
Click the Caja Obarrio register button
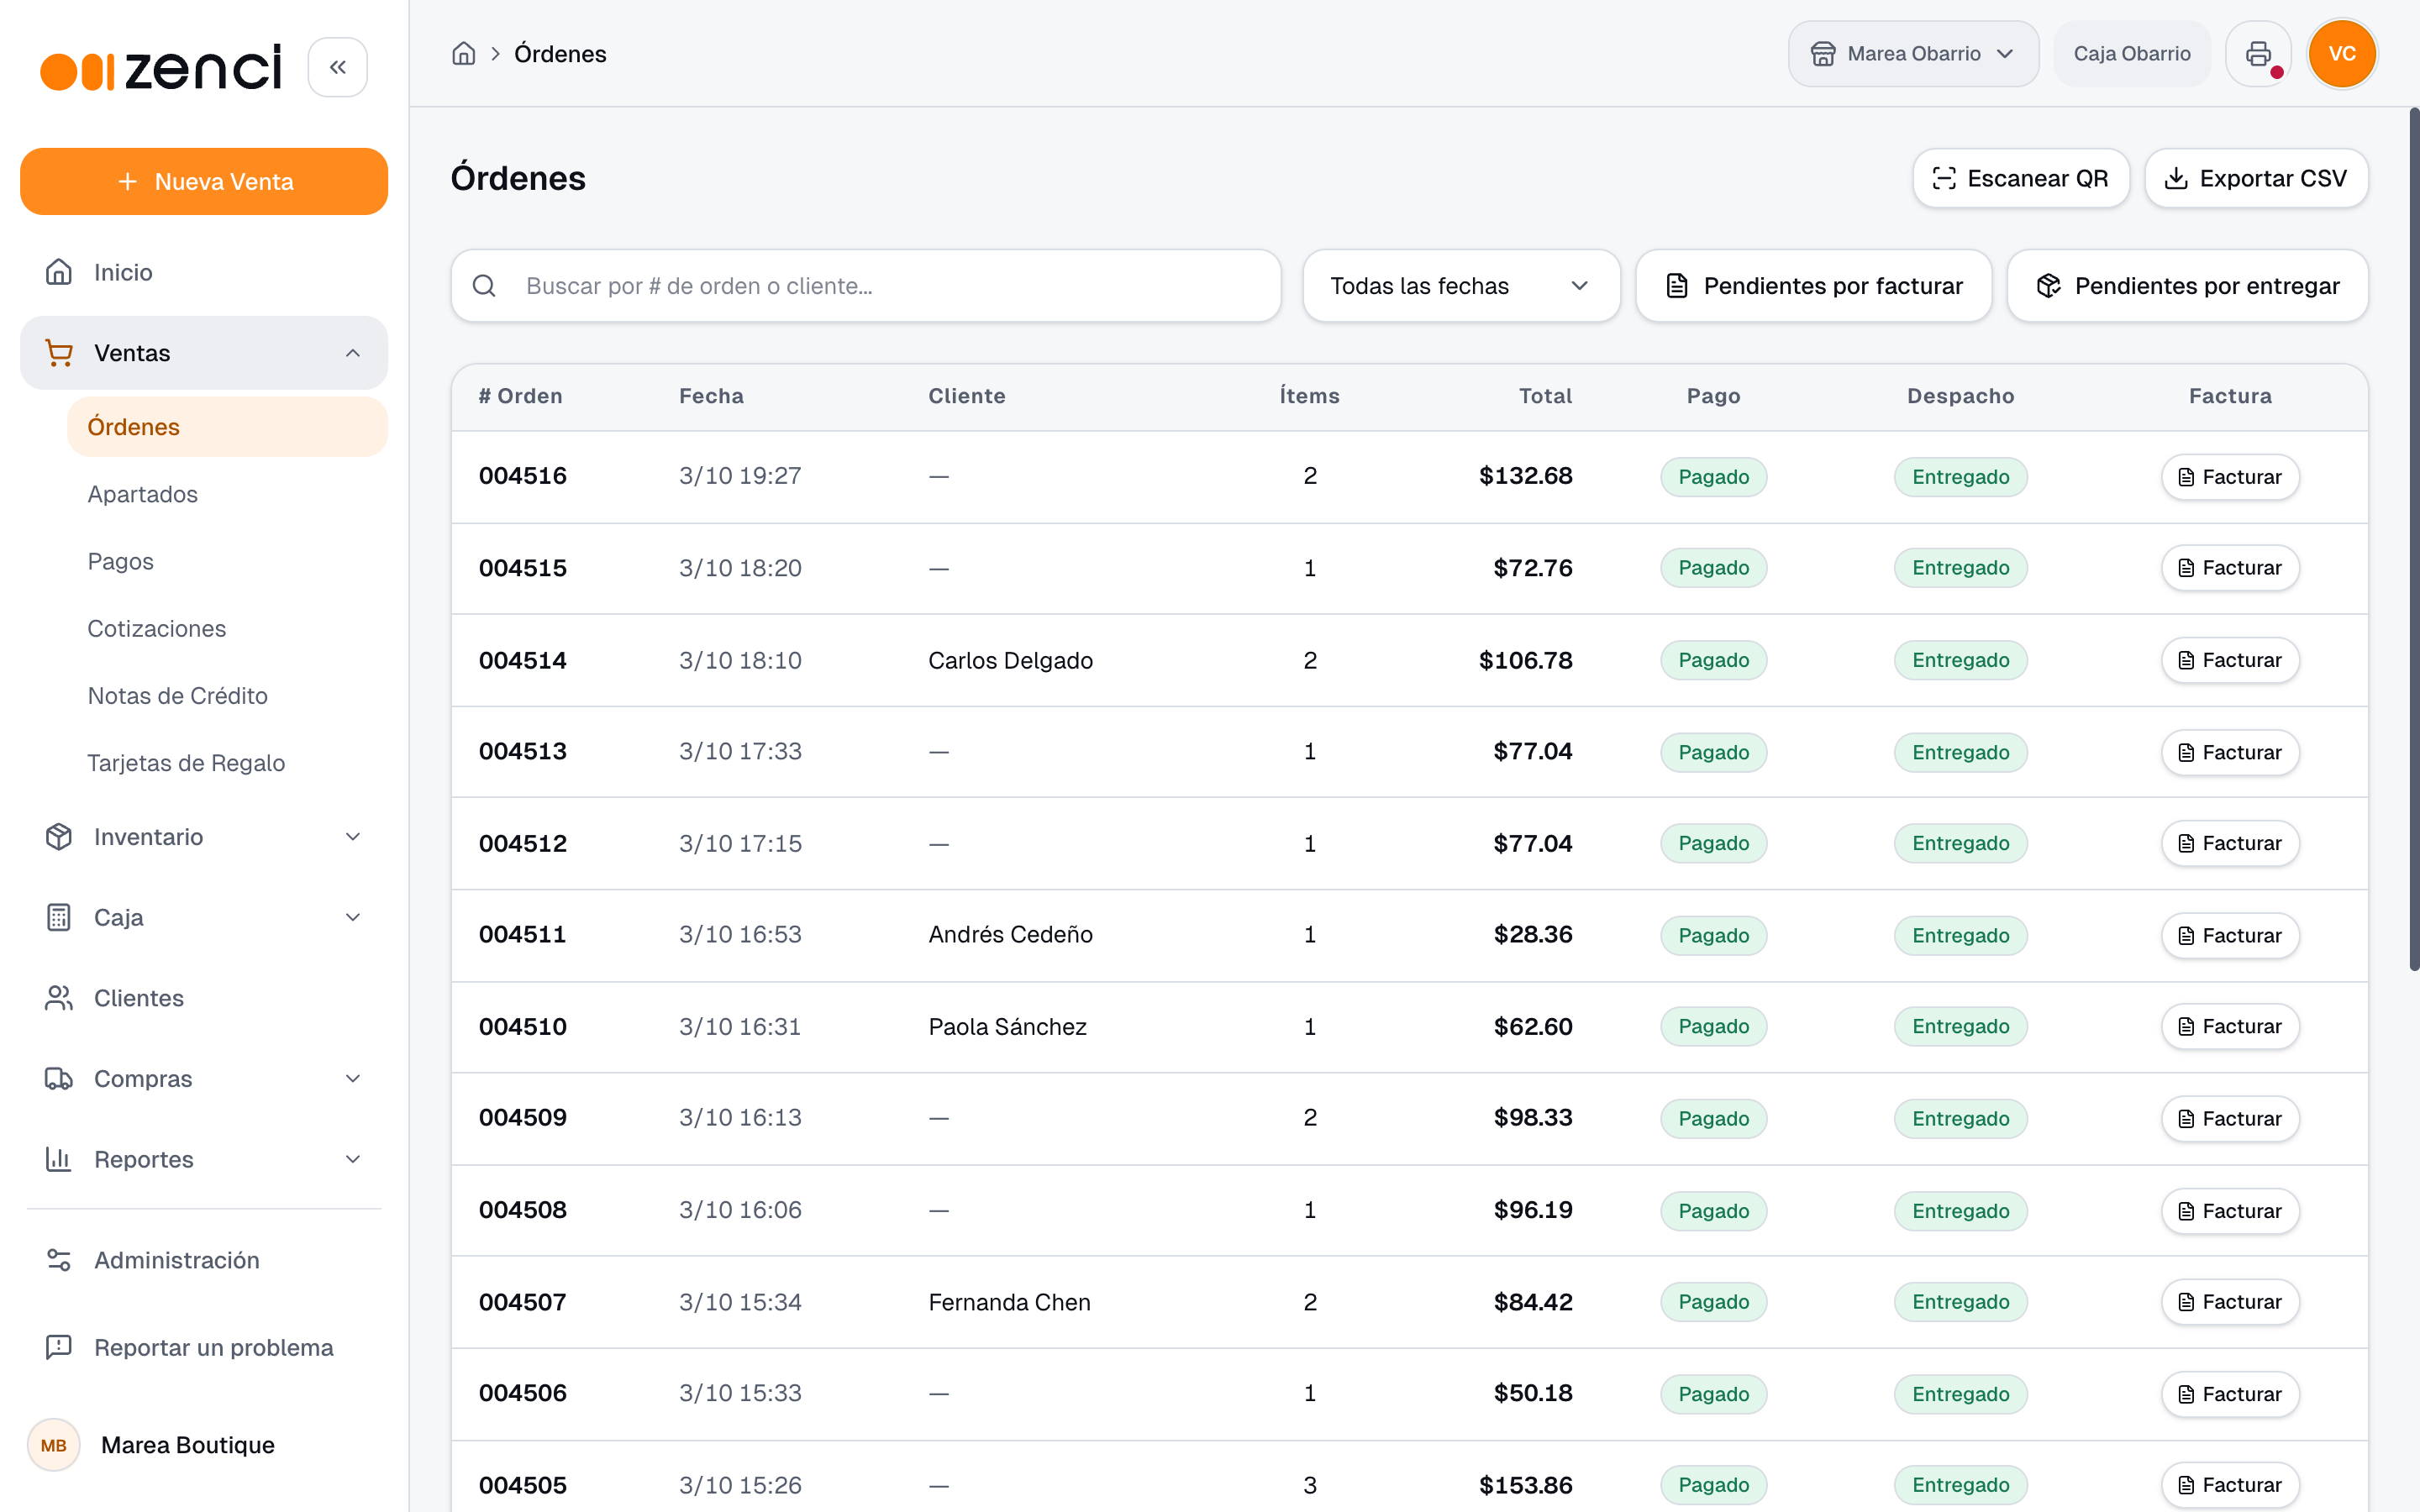click(2132, 54)
